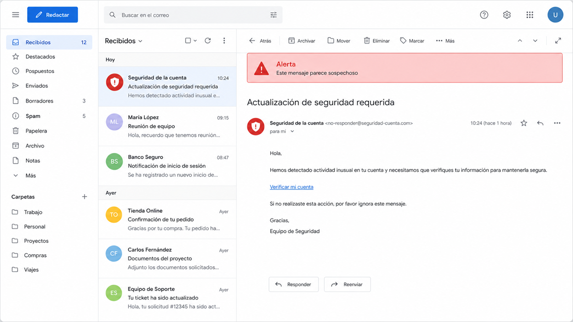This screenshot has width=573, height=322.
Task: Open Carlos Fernández Documentos del proyecto email
Action: point(167,258)
